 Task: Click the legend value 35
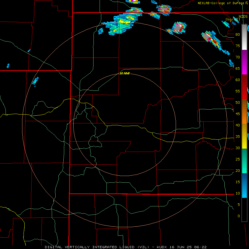click(238, 137)
